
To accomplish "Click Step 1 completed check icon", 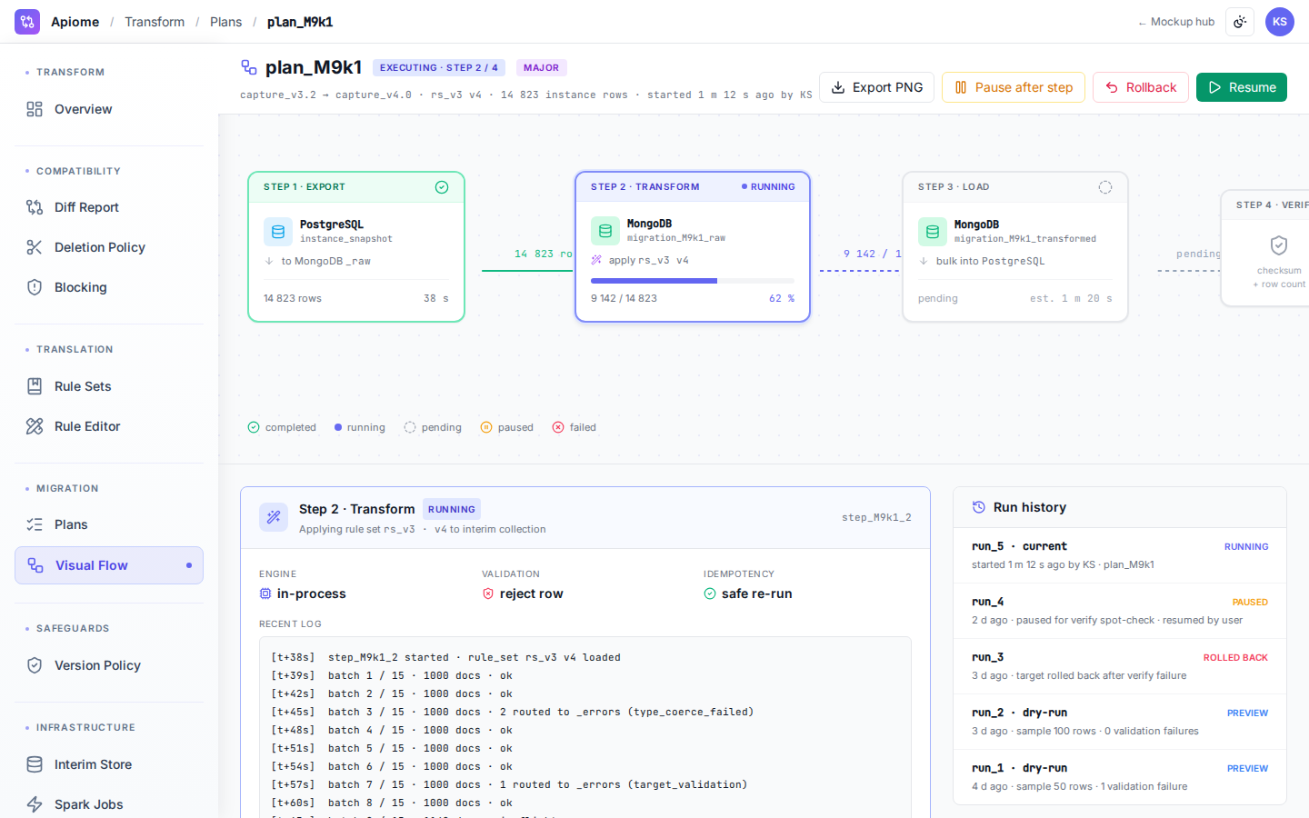I will pyautogui.click(x=442, y=187).
